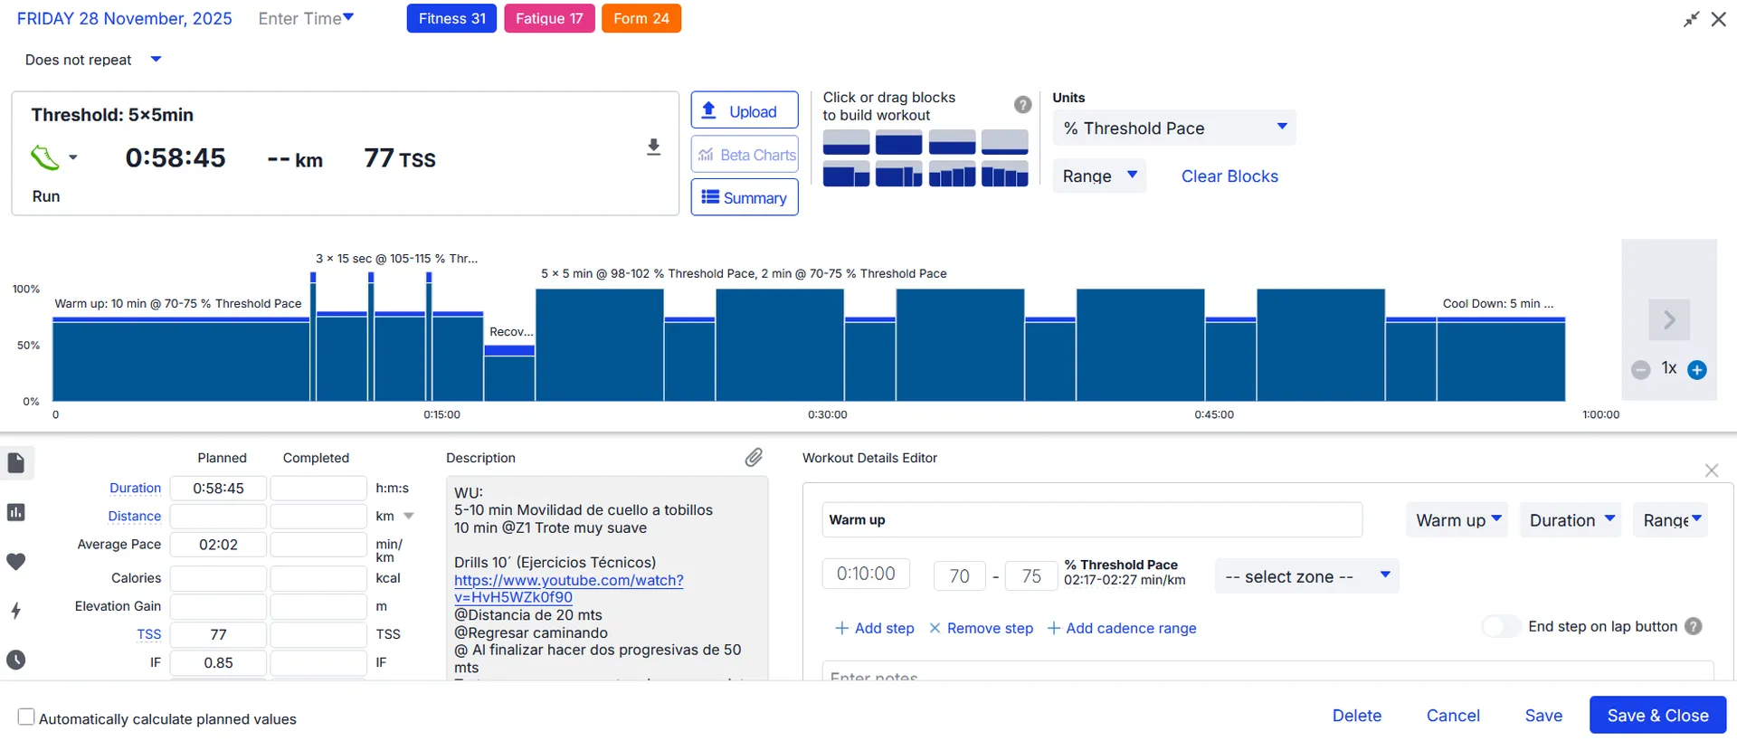1737x741 pixels.
Task: Click the first workout builder block
Action: [x=846, y=143]
